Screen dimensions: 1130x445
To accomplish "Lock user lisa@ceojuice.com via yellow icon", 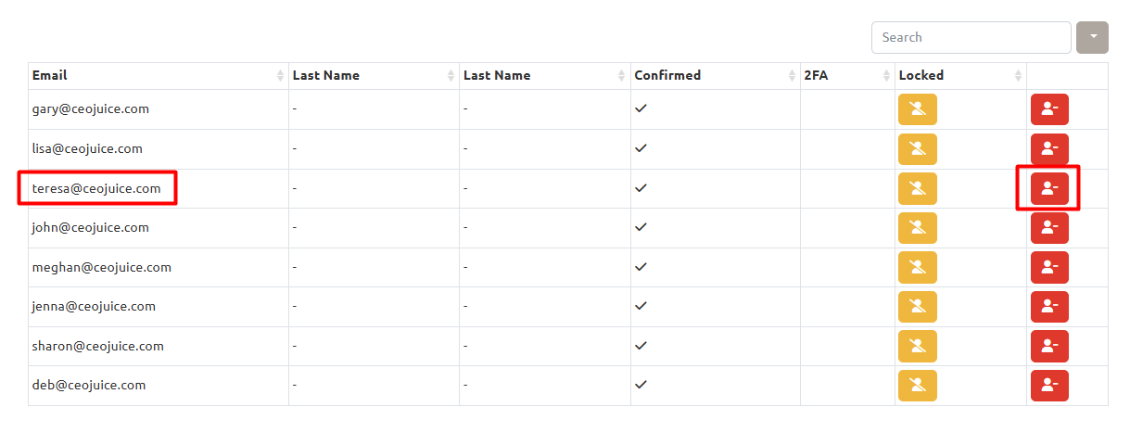I will point(917,149).
